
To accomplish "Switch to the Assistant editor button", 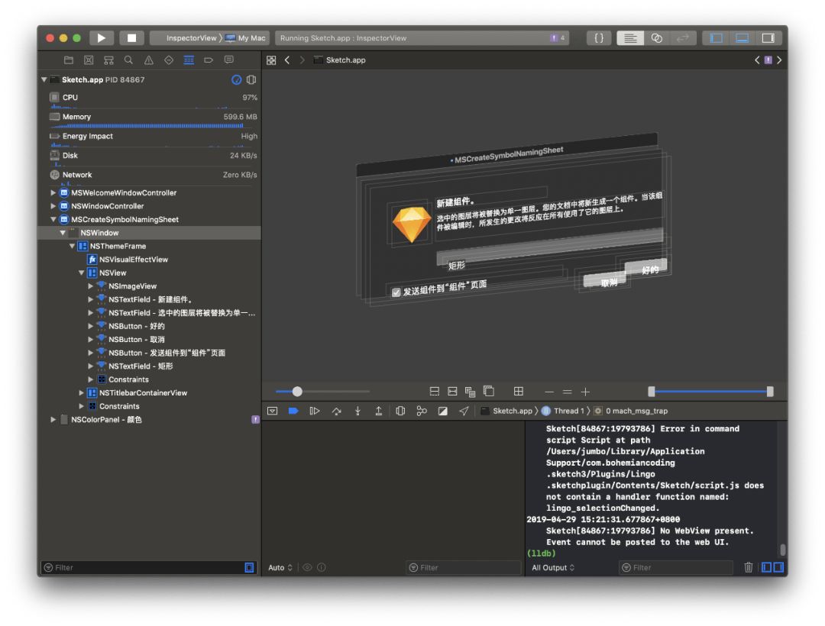I will point(657,38).
